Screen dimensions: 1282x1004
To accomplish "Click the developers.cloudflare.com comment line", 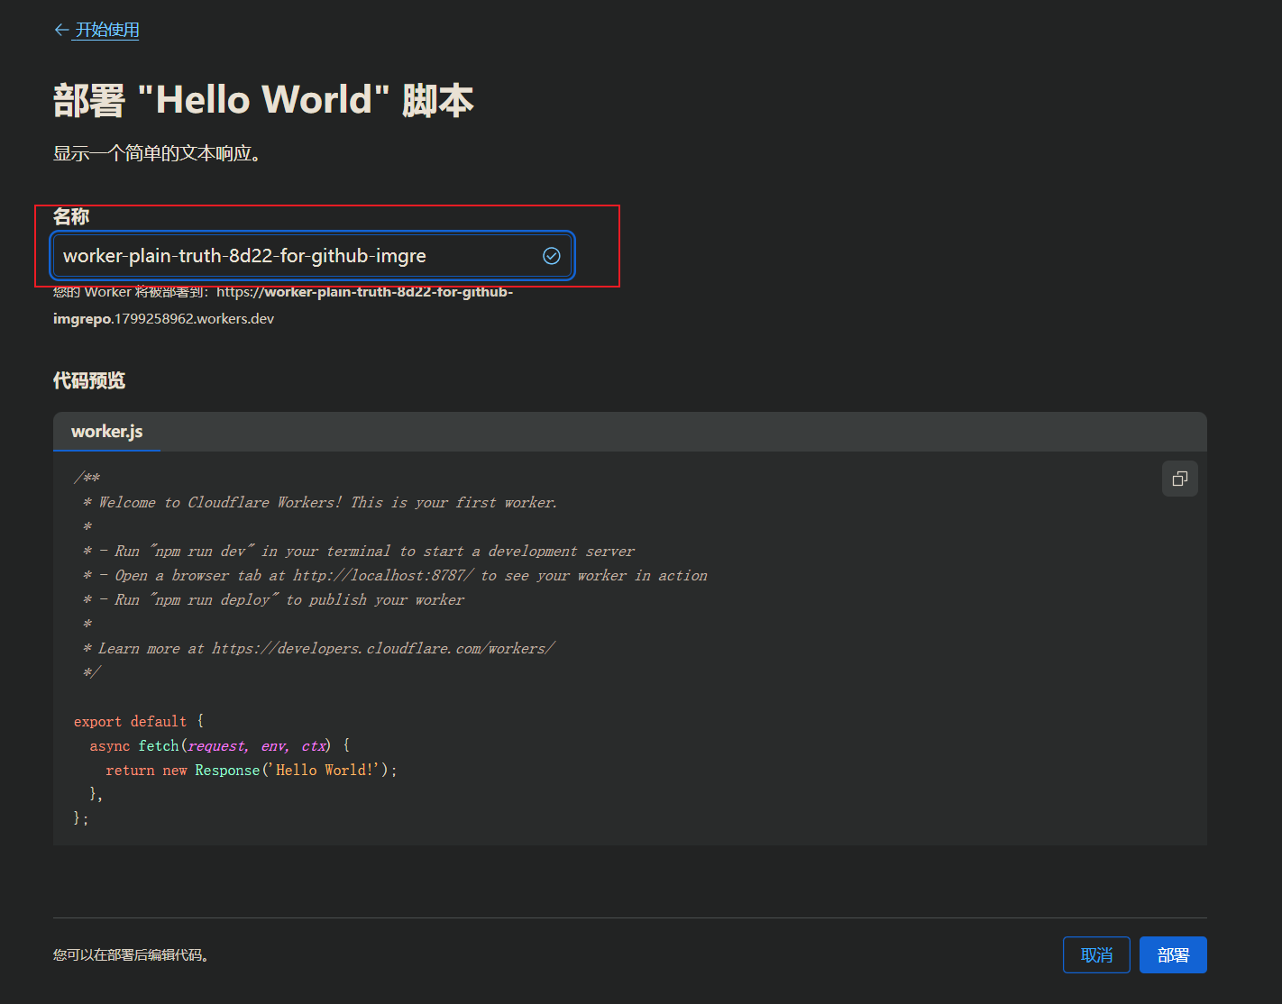I will (x=319, y=648).
